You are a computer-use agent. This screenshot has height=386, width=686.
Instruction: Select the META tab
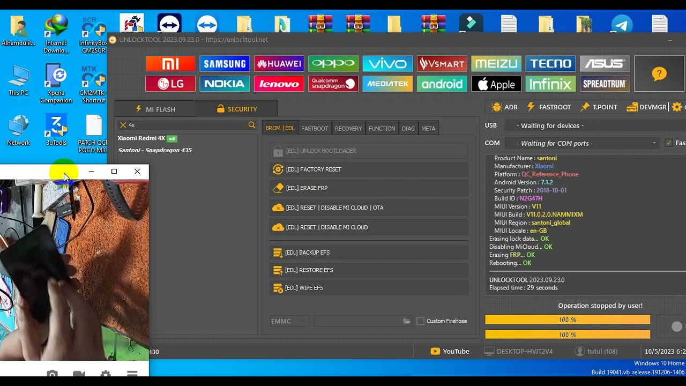[428, 128]
